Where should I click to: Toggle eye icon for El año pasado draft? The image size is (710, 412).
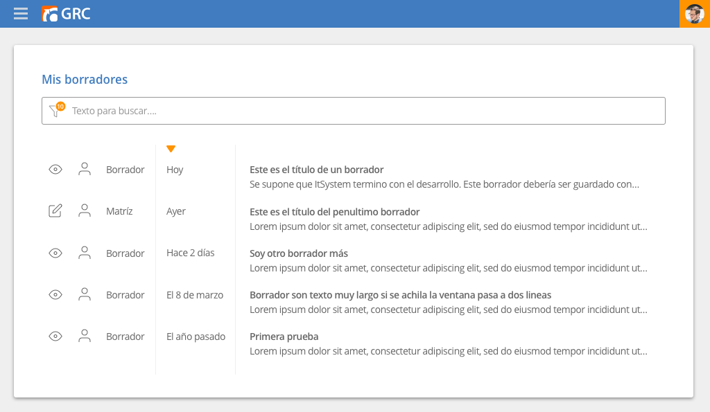[x=55, y=337]
